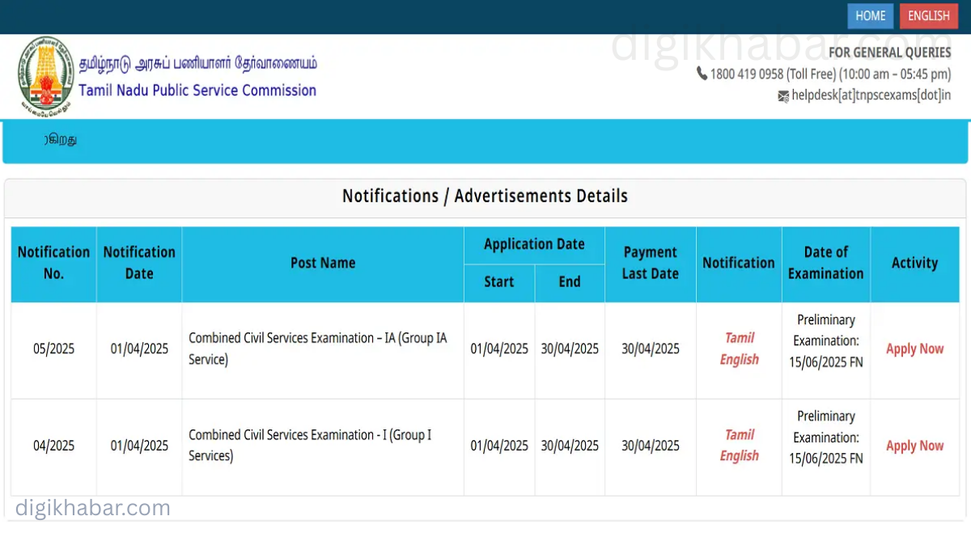Open English notification for 05/2025
The image size is (971, 550).
[x=739, y=360]
